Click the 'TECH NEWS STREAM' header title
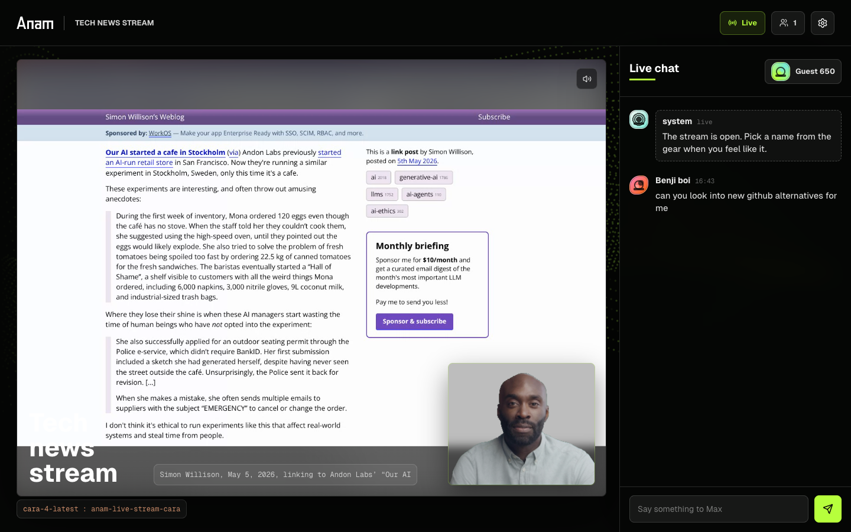851x532 pixels. tap(114, 23)
